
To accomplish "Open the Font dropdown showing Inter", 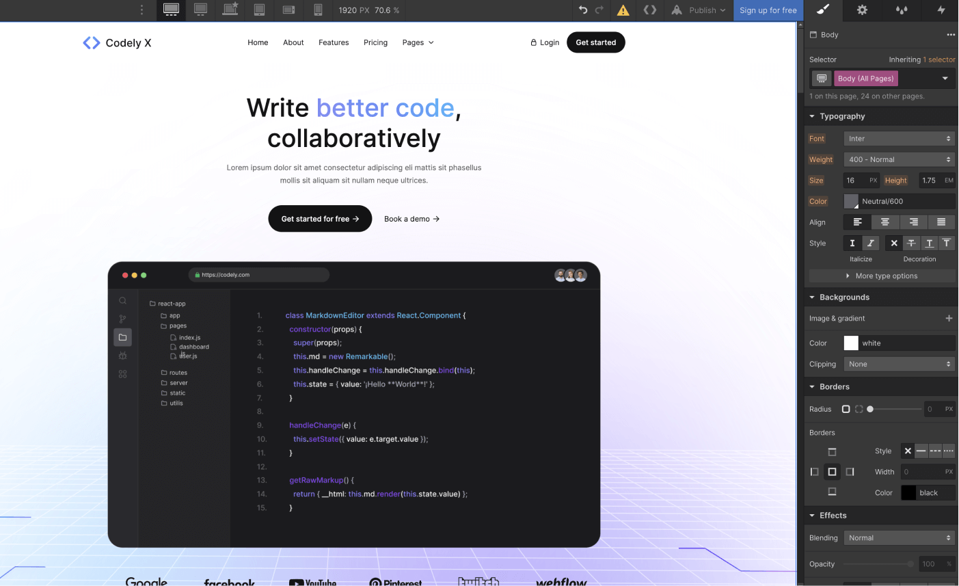I will [x=899, y=138].
